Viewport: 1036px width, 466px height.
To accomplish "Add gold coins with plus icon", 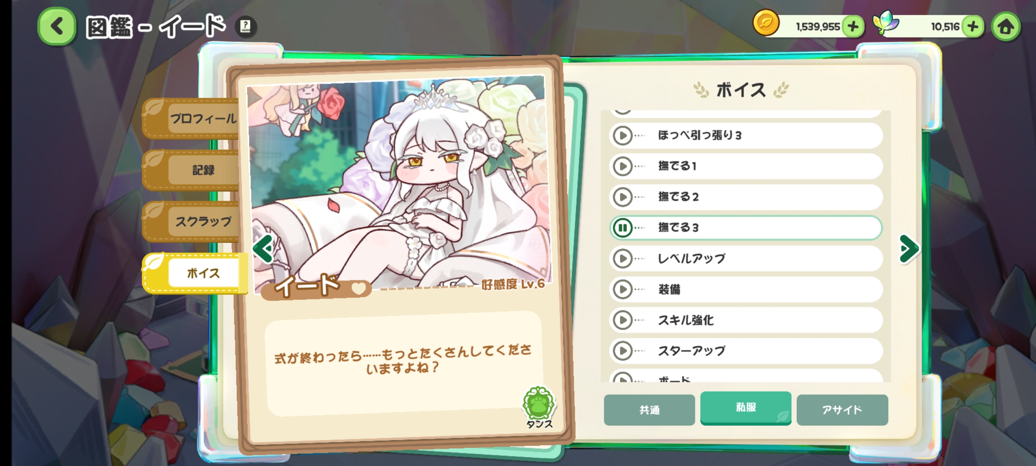I will click(x=853, y=26).
